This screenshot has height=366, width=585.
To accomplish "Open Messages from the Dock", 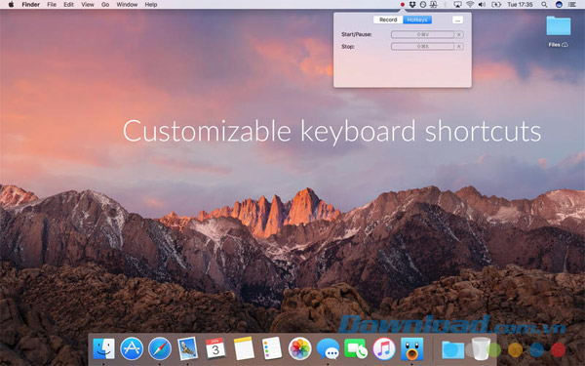I will [x=328, y=348].
